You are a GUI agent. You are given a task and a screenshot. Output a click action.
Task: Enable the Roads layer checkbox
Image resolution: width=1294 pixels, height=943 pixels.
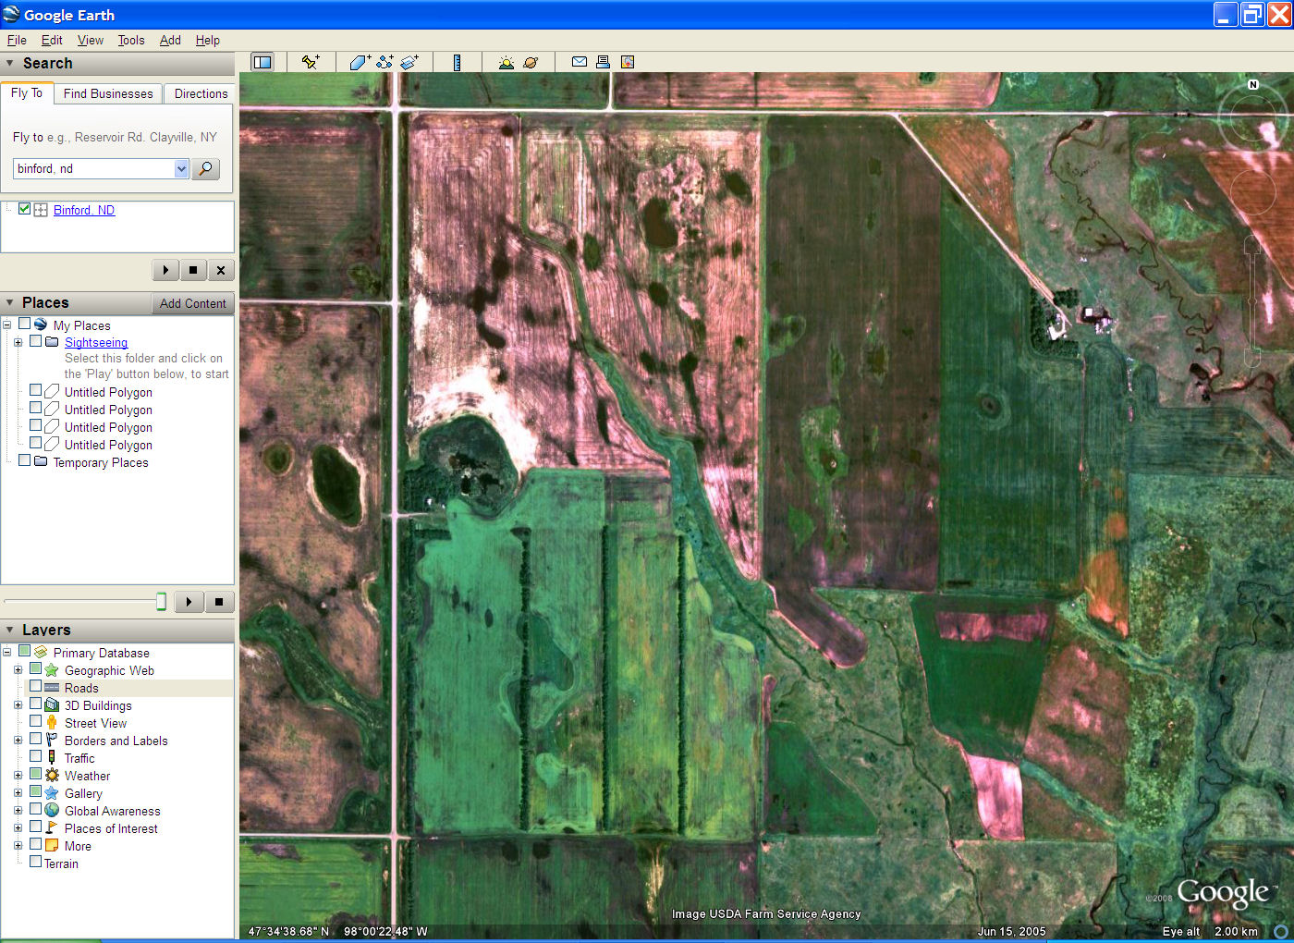click(x=36, y=687)
